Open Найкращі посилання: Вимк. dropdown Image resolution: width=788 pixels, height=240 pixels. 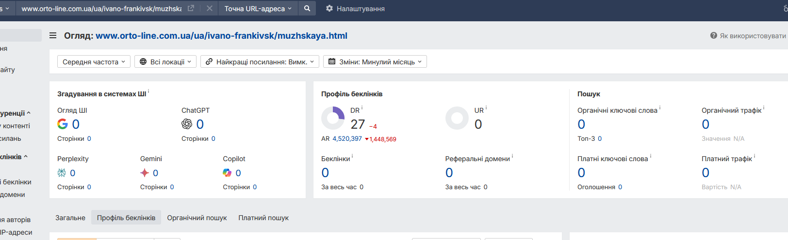260,61
